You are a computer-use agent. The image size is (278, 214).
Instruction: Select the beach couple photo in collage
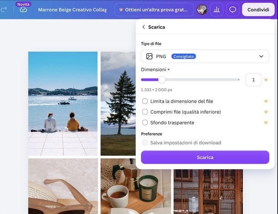pyautogui.click(x=63, y=104)
